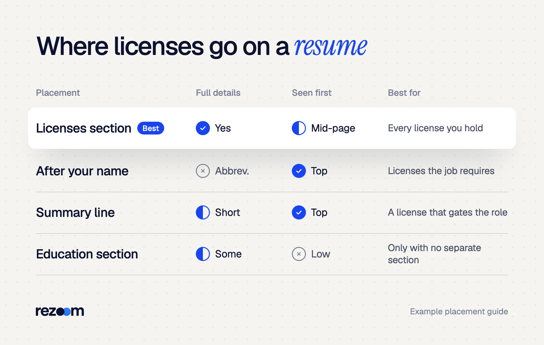Select the Seen first column header

click(x=312, y=93)
